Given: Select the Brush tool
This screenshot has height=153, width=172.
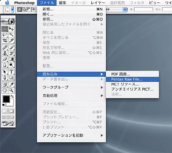Looking at the screenshot, I should click(x=11, y=48).
